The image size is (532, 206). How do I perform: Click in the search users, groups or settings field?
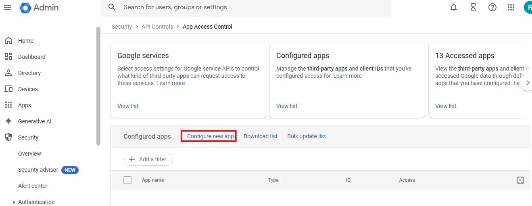coord(246,7)
